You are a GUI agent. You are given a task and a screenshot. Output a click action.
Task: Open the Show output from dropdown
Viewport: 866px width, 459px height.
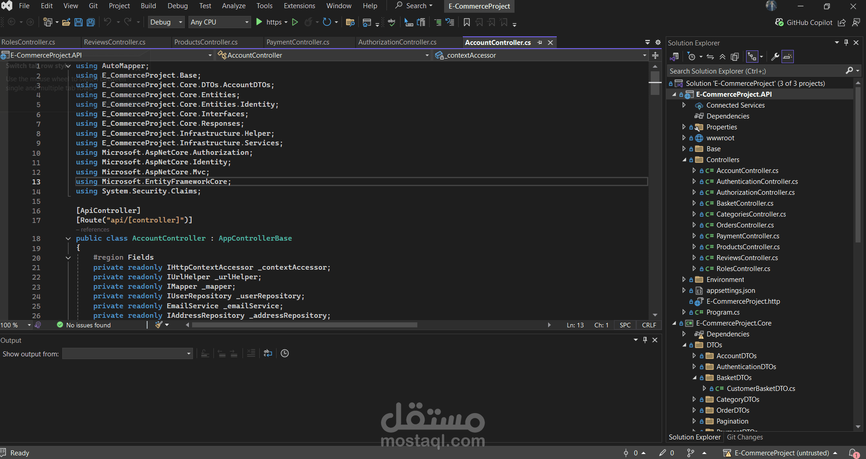pos(128,354)
